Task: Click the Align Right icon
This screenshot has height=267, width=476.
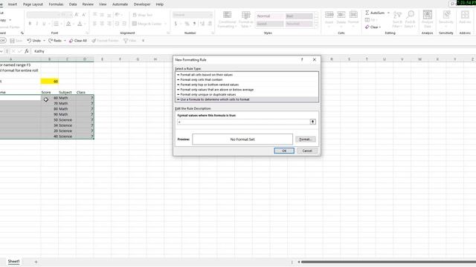Action: [x=109, y=24]
